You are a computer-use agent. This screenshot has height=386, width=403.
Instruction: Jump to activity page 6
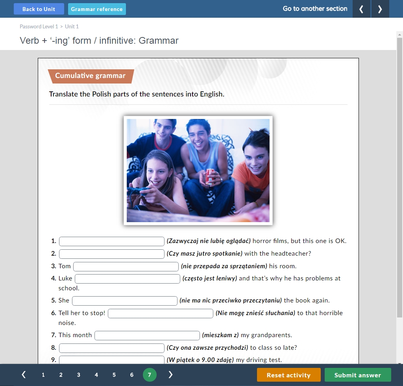[x=132, y=375]
